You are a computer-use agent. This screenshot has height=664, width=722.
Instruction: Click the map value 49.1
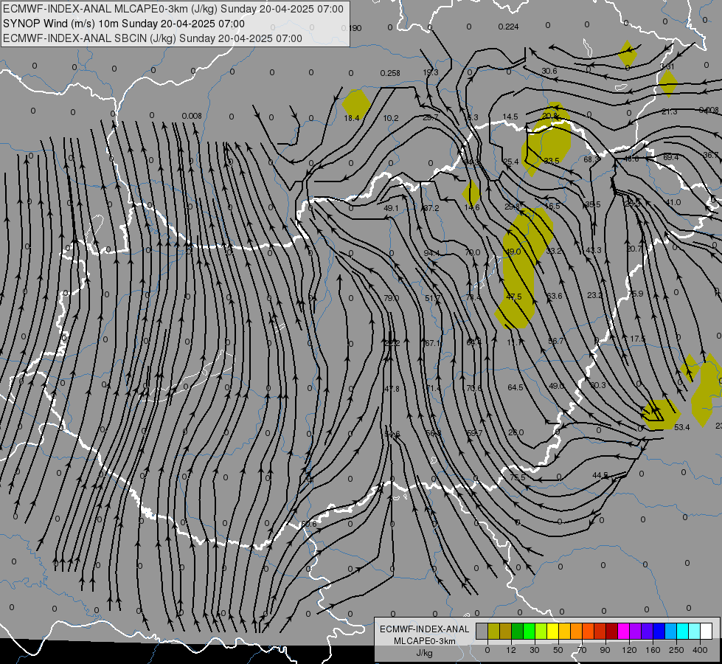391,208
